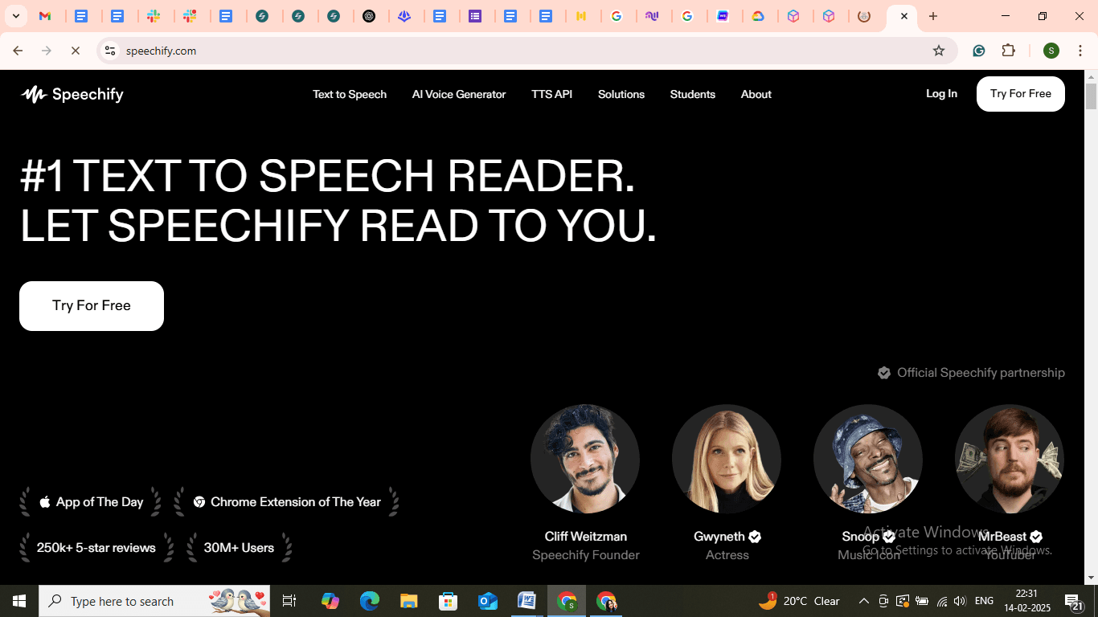Click the Chrome icon in Extension of The Year
The width and height of the screenshot is (1098, 617).
[x=199, y=502]
